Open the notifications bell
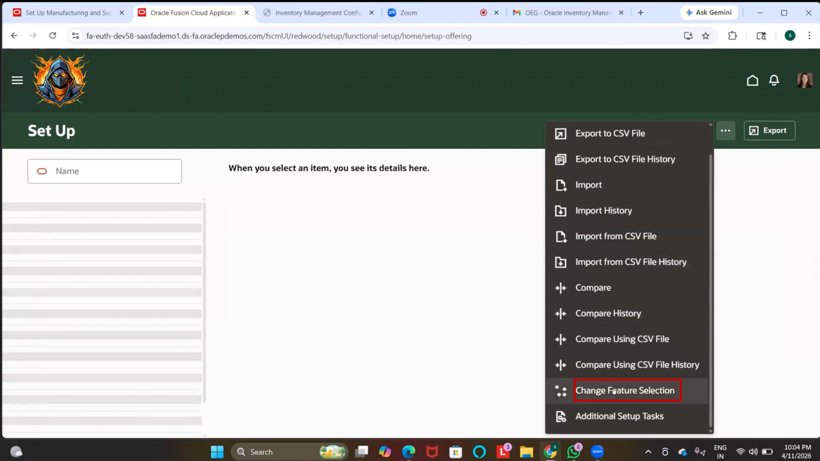This screenshot has height=461, width=820. (x=774, y=80)
